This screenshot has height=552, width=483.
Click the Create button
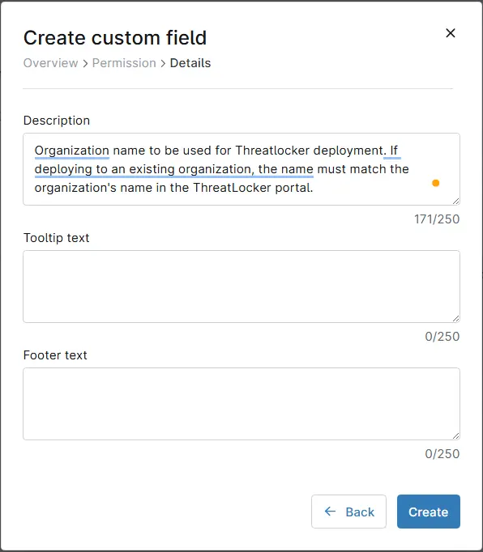click(x=429, y=512)
